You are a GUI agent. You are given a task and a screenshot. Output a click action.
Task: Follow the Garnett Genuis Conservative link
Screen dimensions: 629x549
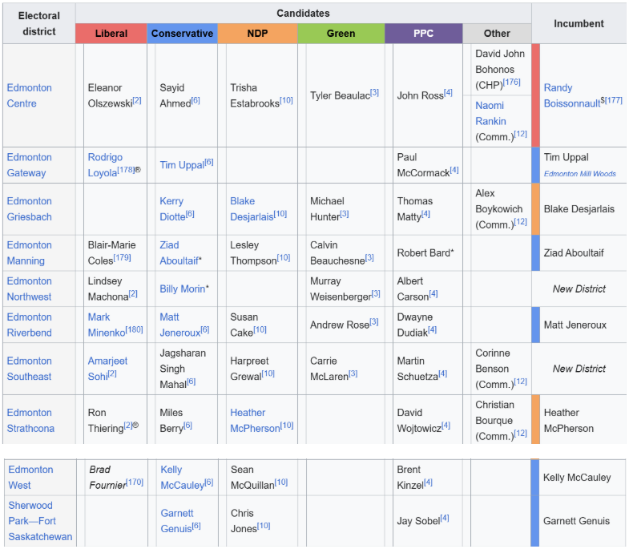177,521
